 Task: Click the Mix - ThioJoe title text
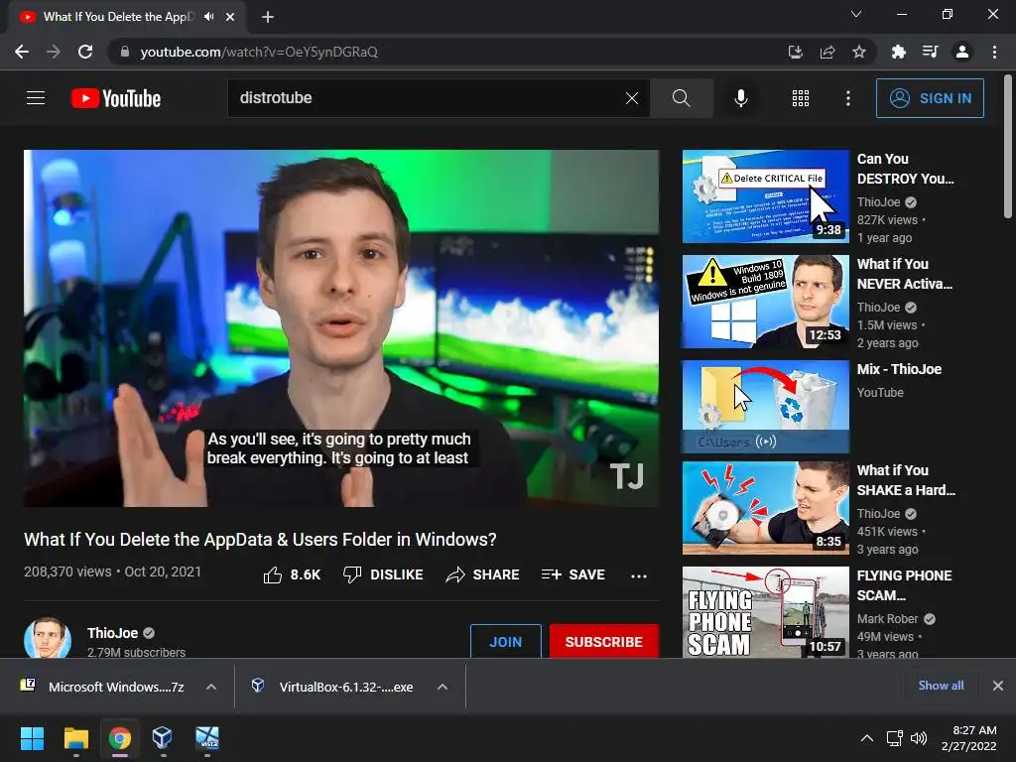[899, 369]
